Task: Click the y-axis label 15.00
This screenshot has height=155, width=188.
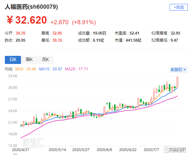Action: click(x=13, y=146)
